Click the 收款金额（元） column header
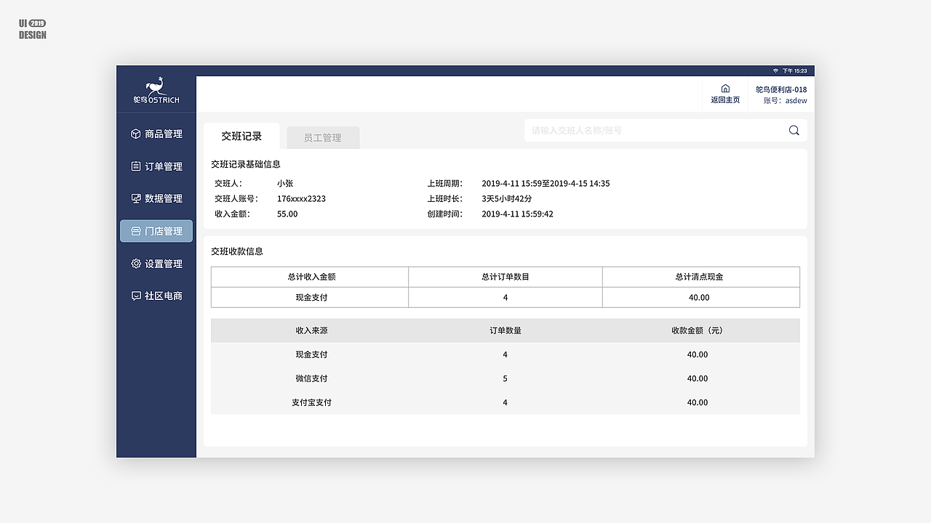Screen dimensions: 931x523 (698, 331)
